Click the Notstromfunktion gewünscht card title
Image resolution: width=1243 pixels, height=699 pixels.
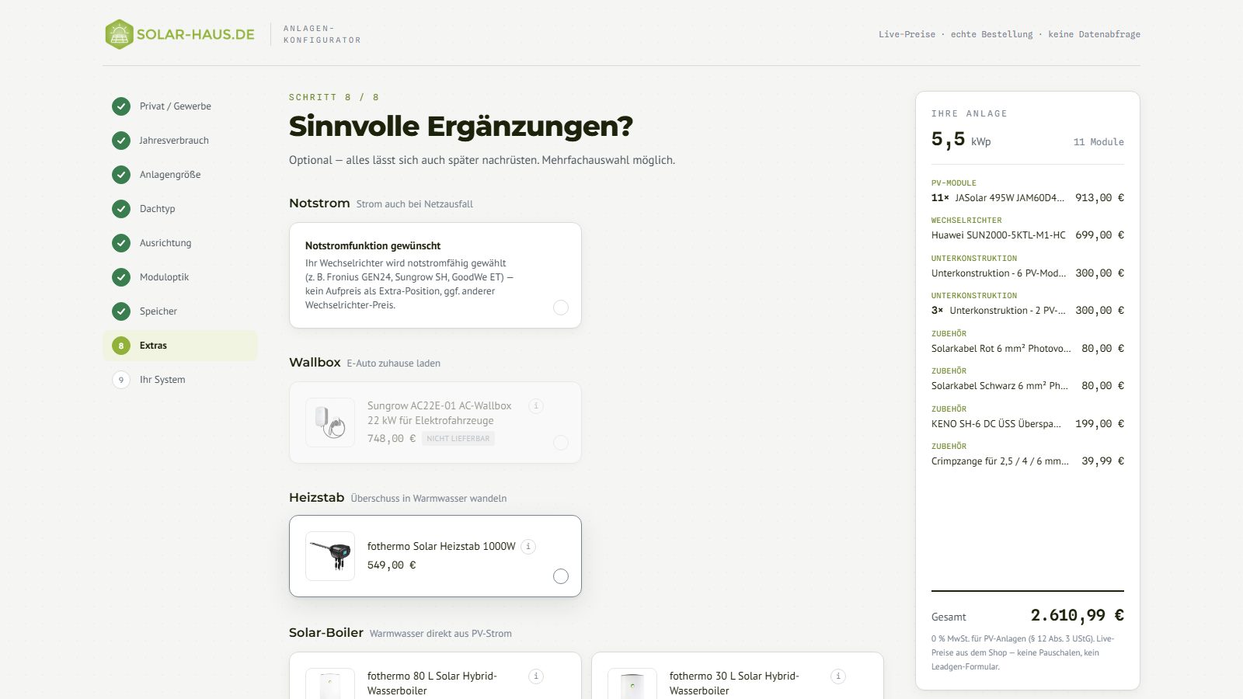coord(373,245)
